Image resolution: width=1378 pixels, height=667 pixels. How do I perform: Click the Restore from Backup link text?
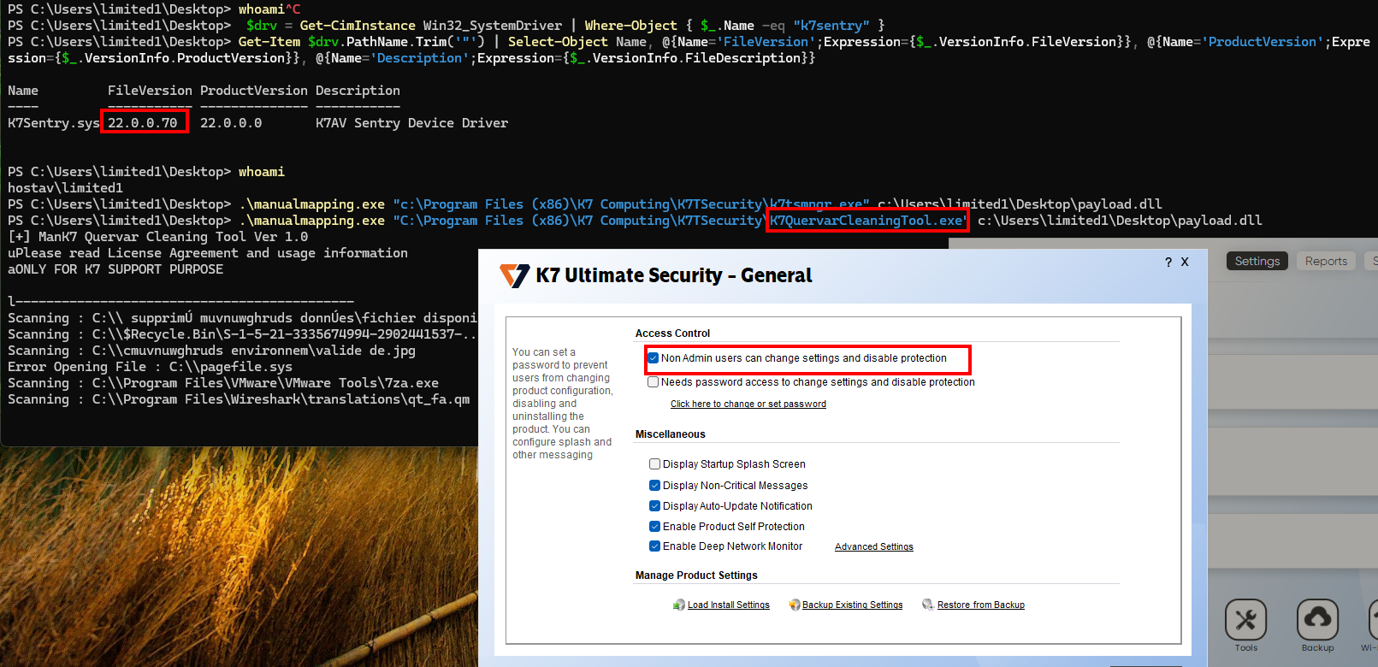[x=980, y=605]
